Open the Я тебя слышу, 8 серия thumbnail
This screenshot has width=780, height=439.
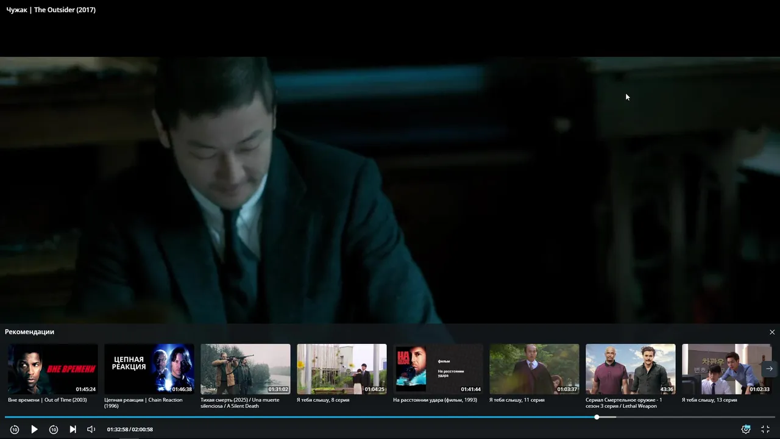point(342,369)
